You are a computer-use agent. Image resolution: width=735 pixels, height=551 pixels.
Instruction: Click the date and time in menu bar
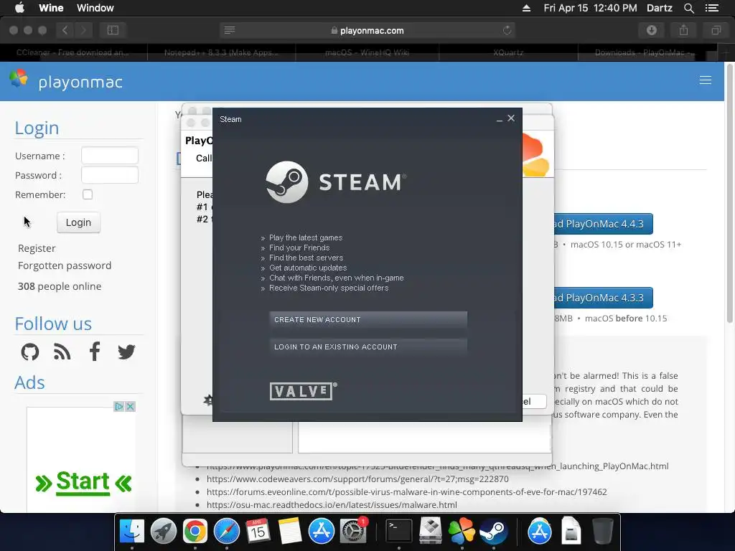(590, 8)
